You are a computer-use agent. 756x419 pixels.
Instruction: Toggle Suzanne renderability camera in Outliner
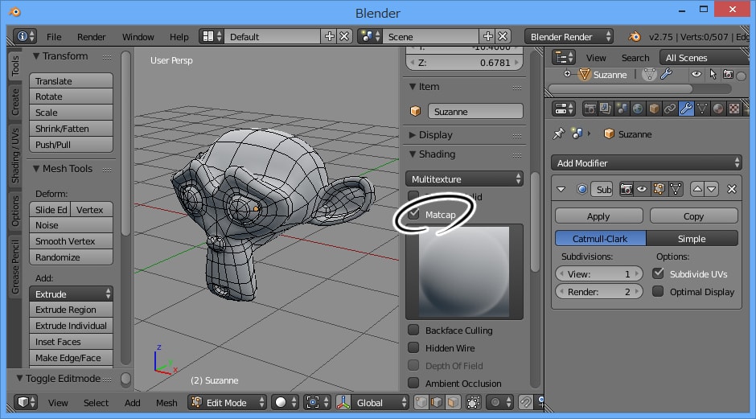coord(728,74)
